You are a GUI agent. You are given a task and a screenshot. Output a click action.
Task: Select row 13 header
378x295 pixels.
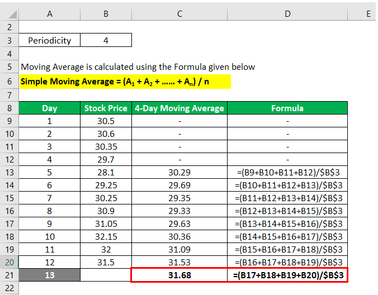[9, 173]
